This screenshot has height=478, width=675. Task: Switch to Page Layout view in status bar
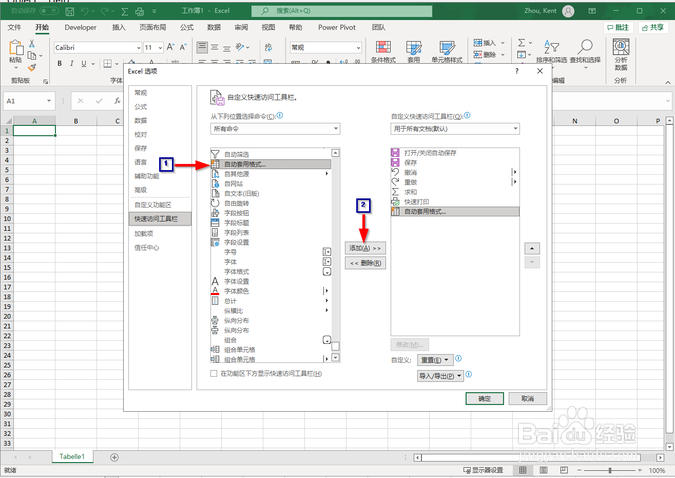tap(544, 470)
